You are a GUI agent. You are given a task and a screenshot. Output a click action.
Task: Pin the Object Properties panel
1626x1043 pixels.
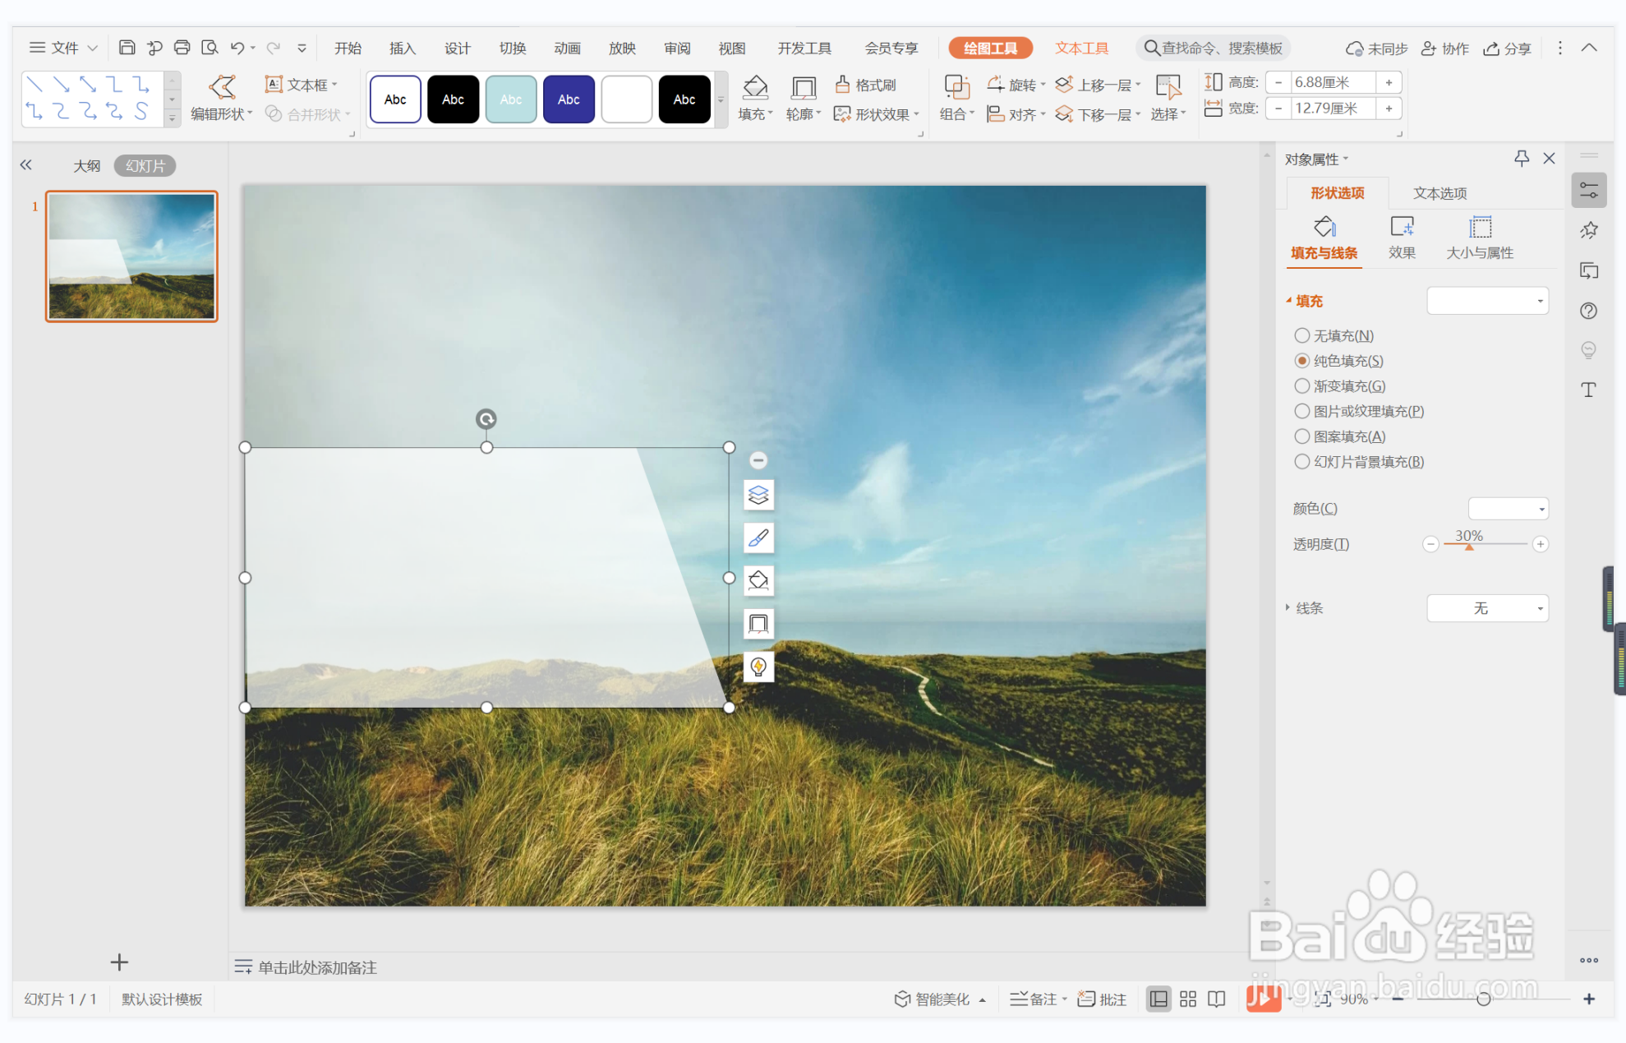click(x=1521, y=159)
